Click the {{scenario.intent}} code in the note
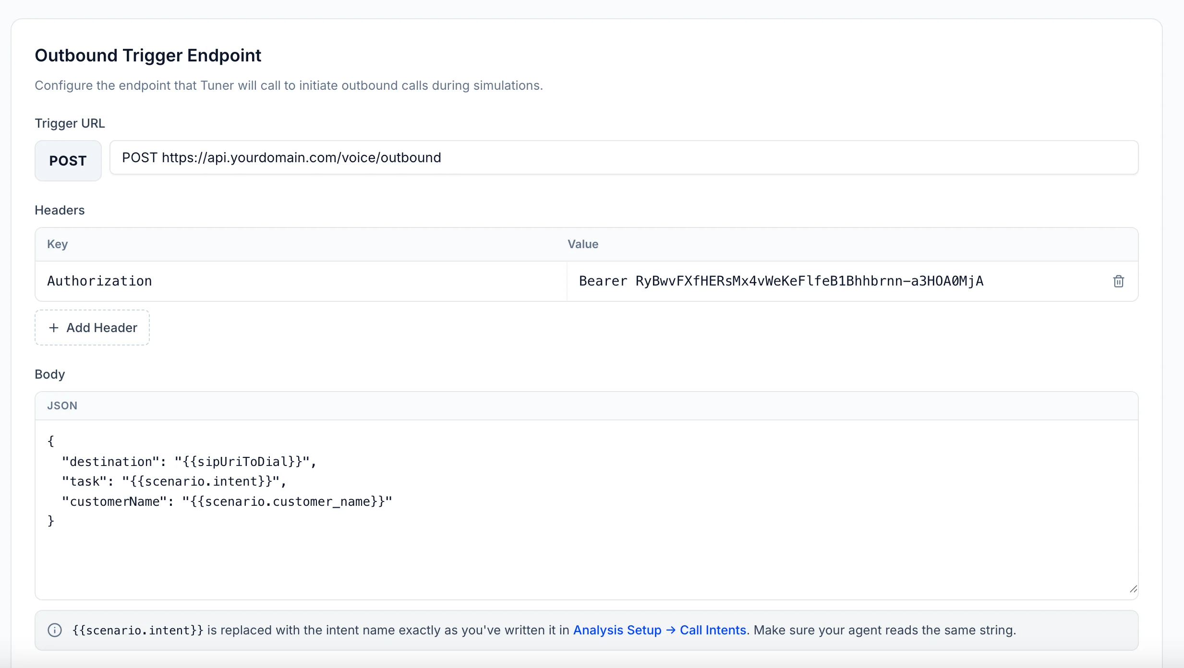 coord(138,630)
